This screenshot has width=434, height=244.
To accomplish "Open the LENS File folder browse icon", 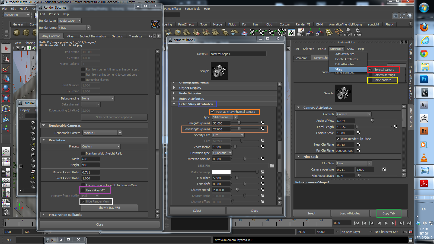I will 272,166.
